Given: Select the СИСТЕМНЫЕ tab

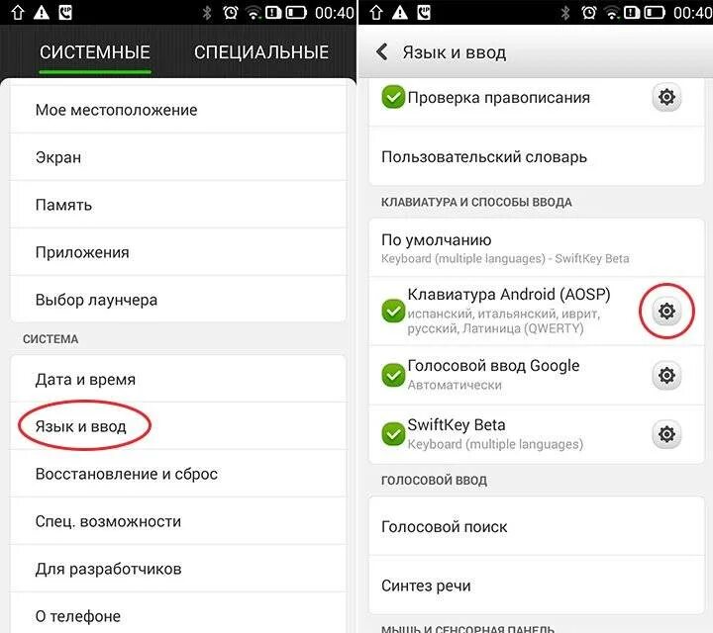Looking at the screenshot, I should (95, 52).
